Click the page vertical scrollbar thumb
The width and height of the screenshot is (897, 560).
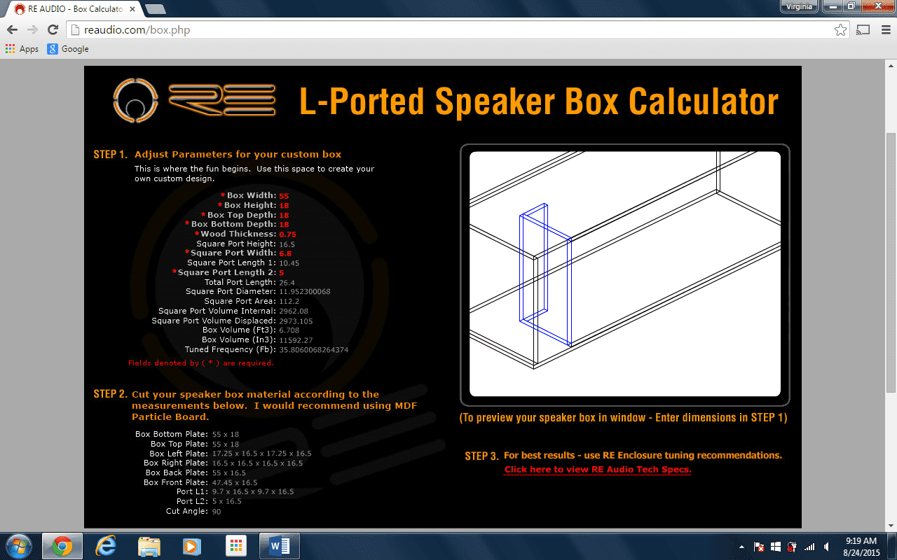891,262
